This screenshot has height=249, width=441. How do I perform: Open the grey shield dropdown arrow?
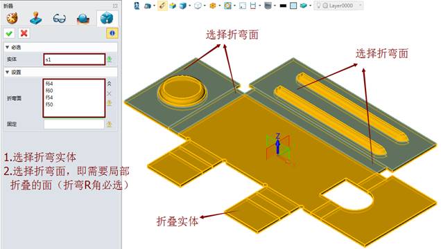(x=275, y=6)
